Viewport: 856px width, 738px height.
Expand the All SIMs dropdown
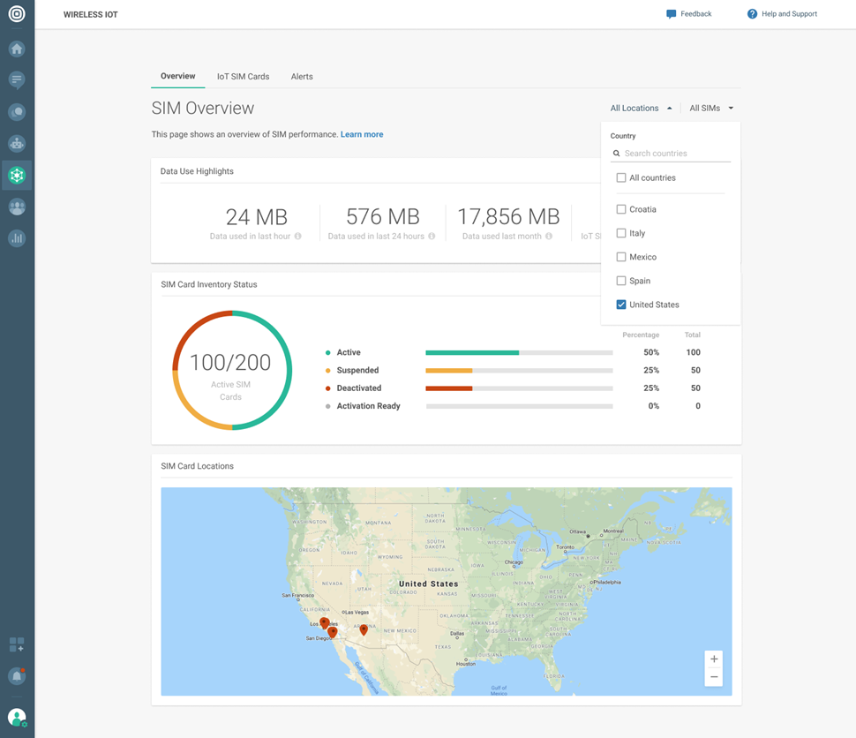point(711,109)
